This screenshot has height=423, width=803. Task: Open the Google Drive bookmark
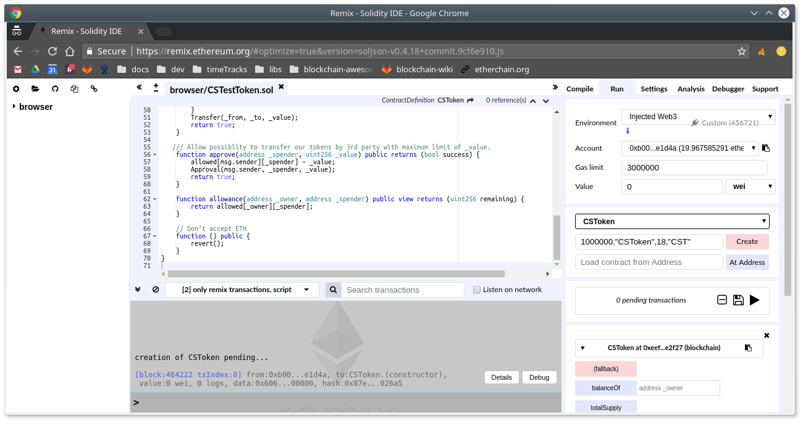tap(36, 69)
